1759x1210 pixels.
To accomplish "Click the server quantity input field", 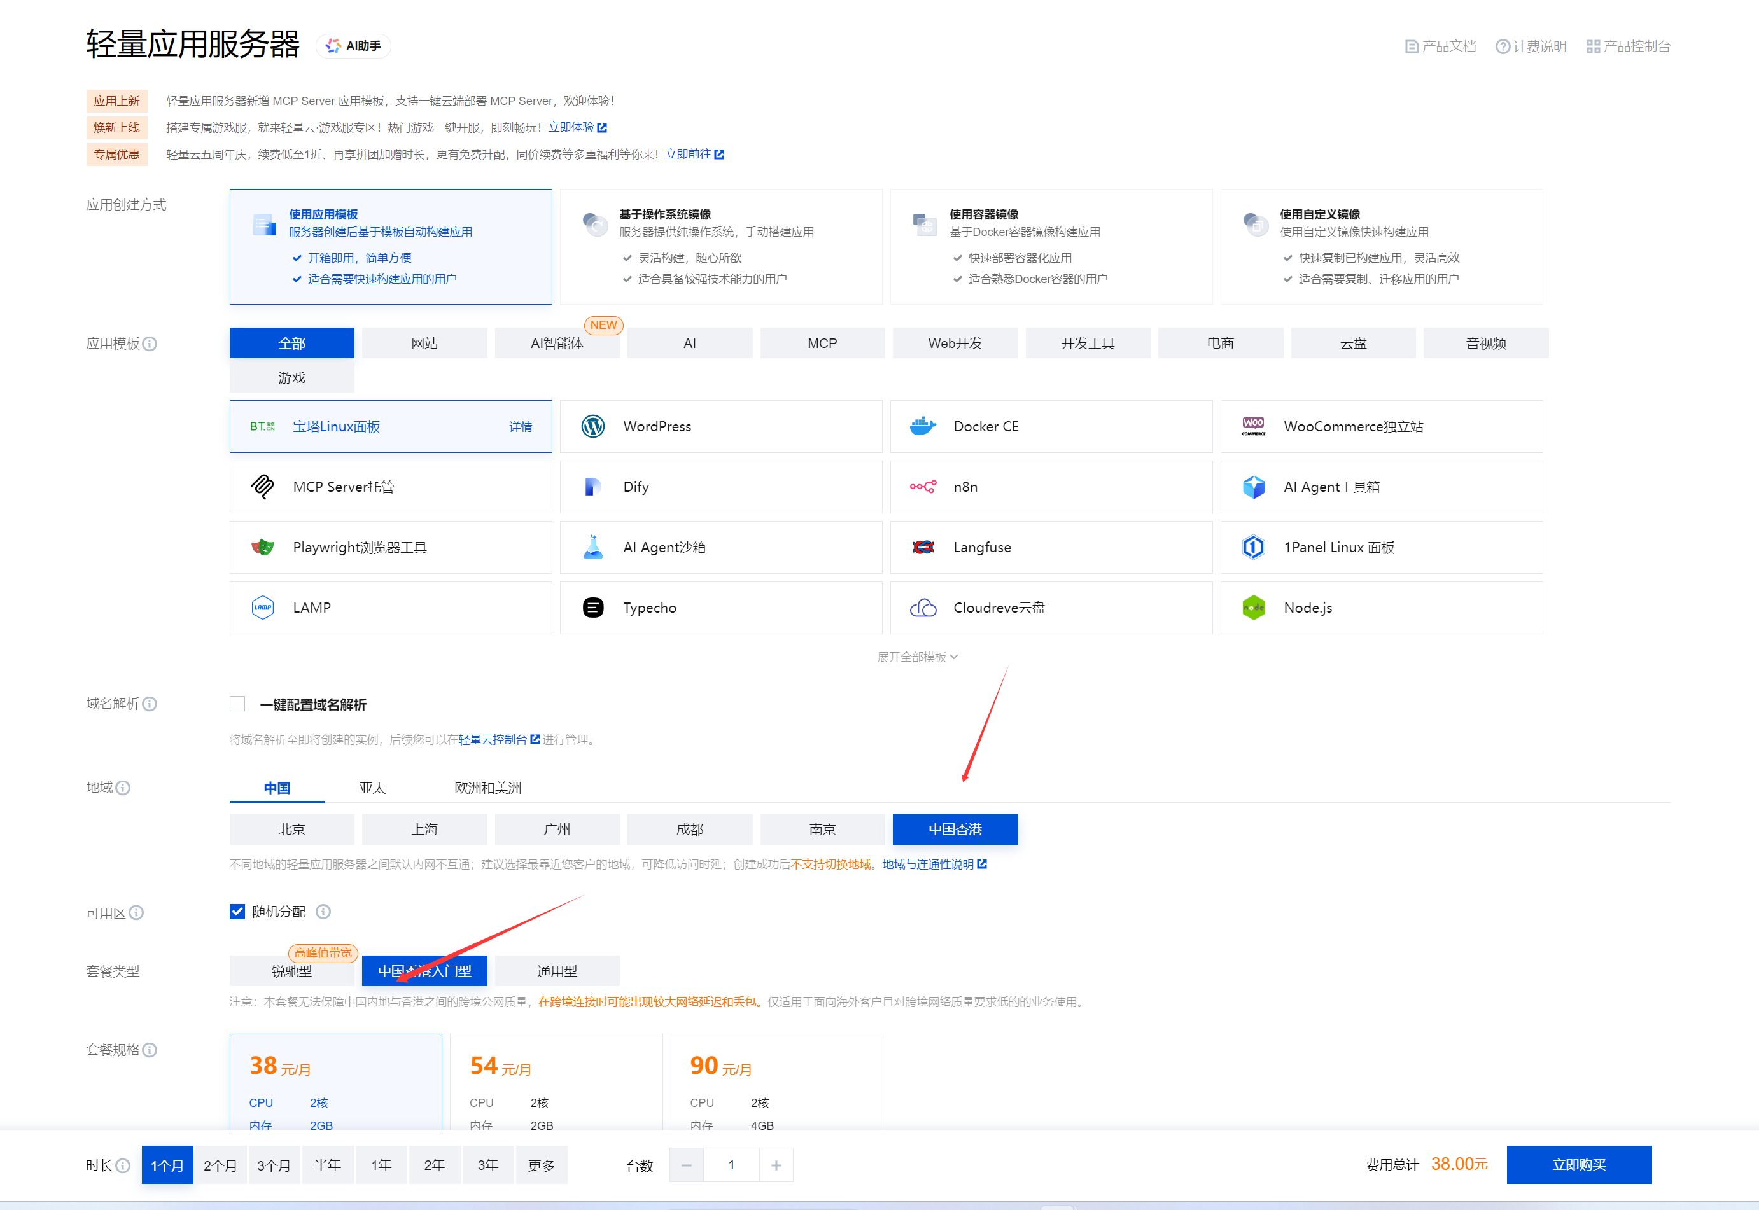I will [731, 1165].
